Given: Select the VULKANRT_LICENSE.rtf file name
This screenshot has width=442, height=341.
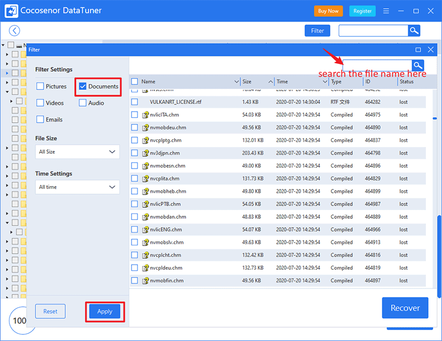Looking at the screenshot, I should 176,102.
